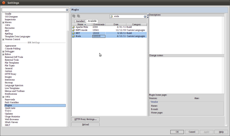Open Live Templates settings
This screenshot has height=136, width=230.
[x=12, y=88]
